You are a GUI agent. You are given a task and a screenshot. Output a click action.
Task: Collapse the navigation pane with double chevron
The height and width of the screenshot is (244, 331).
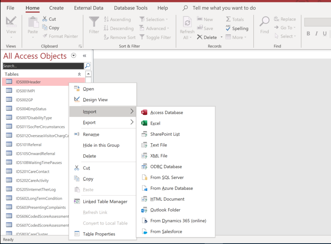pyautogui.click(x=84, y=56)
